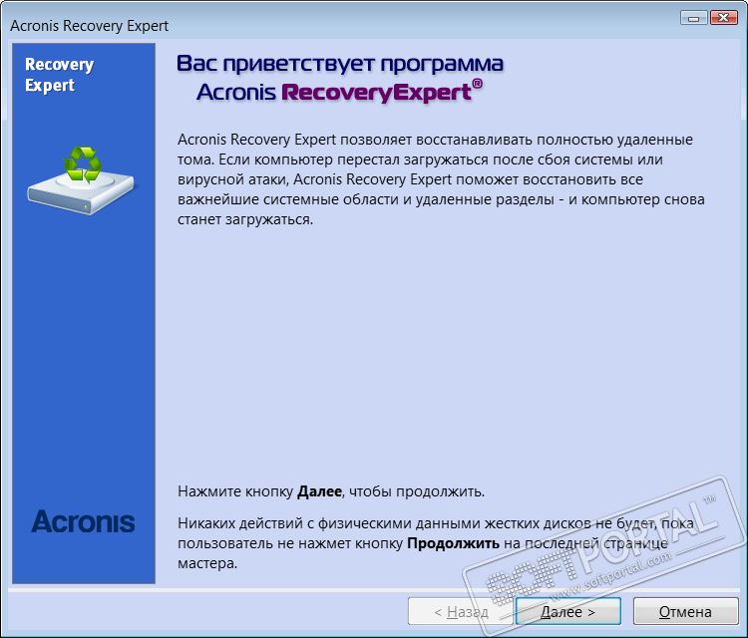Viewport: 748px width, 638px height.
Task: Click the disabled Назад button
Action: tap(461, 611)
